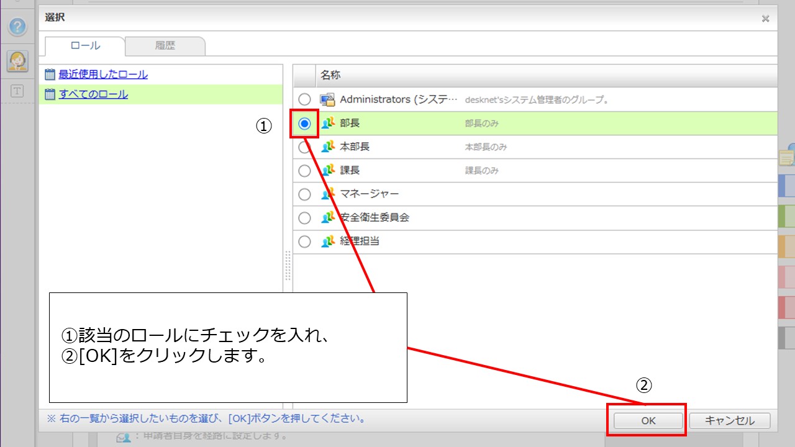Click the role icon next to 経理担当

[x=328, y=241]
